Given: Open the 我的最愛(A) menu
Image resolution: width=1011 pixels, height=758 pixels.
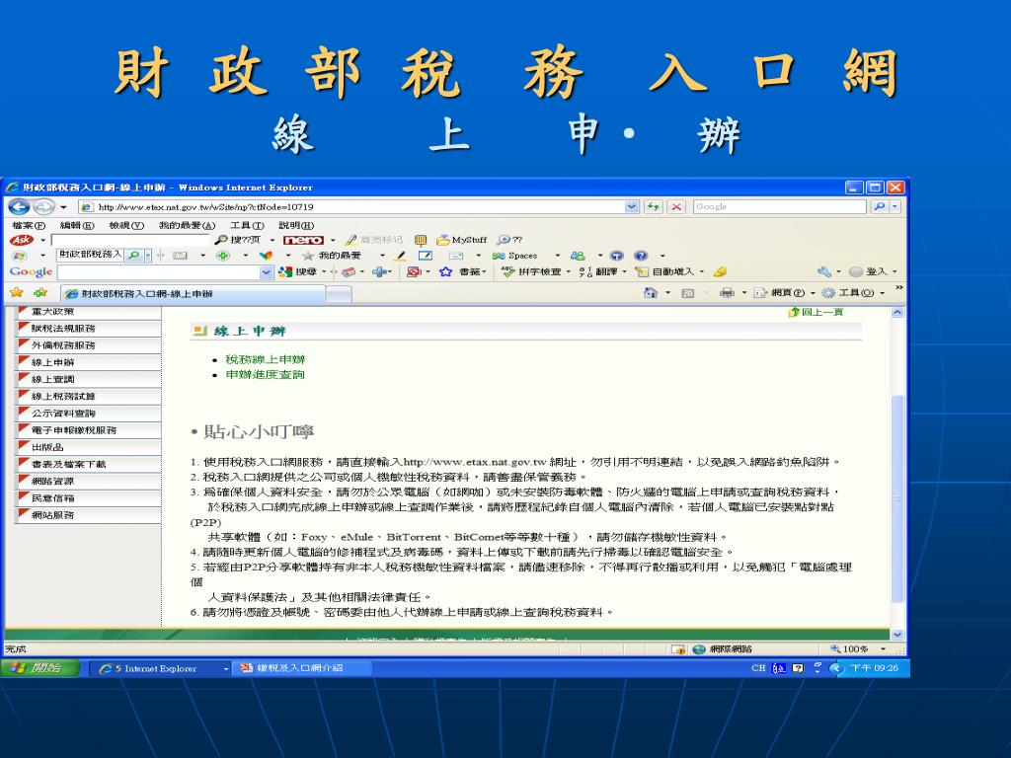Looking at the screenshot, I should point(187,225).
